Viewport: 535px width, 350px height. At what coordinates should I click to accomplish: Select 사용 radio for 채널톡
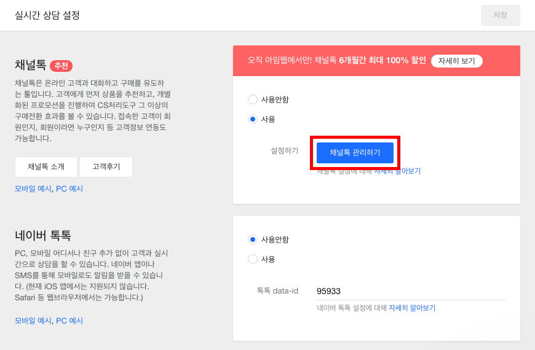coord(253,119)
